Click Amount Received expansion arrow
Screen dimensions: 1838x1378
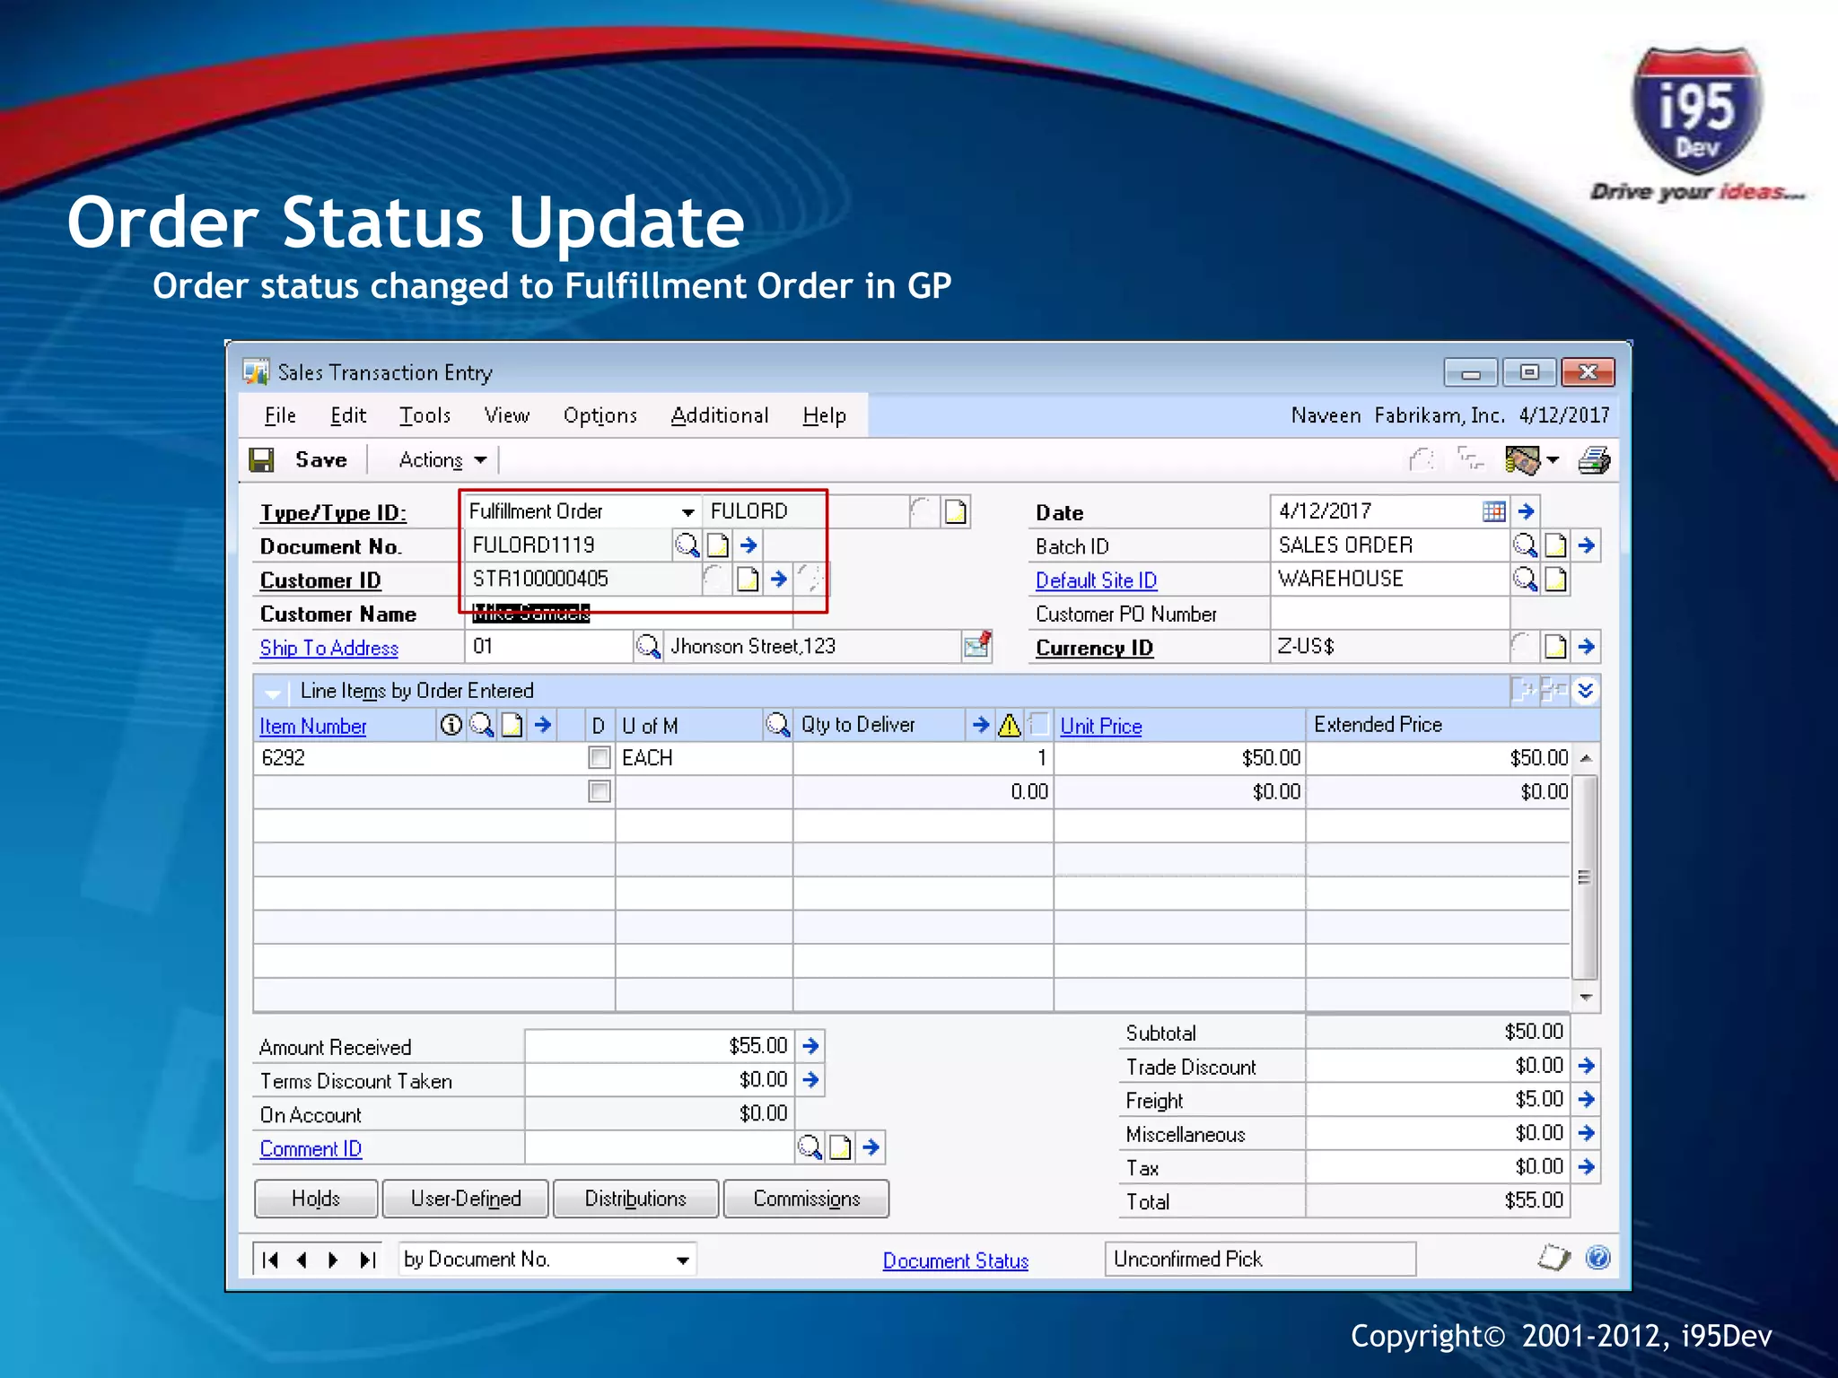click(x=810, y=1045)
